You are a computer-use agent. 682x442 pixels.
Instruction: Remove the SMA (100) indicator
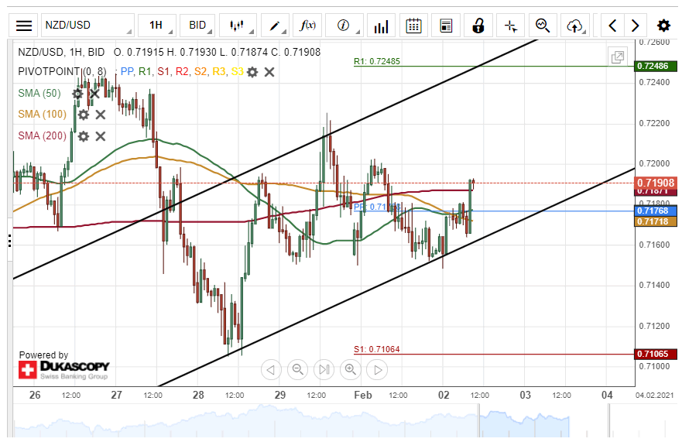click(x=101, y=115)
